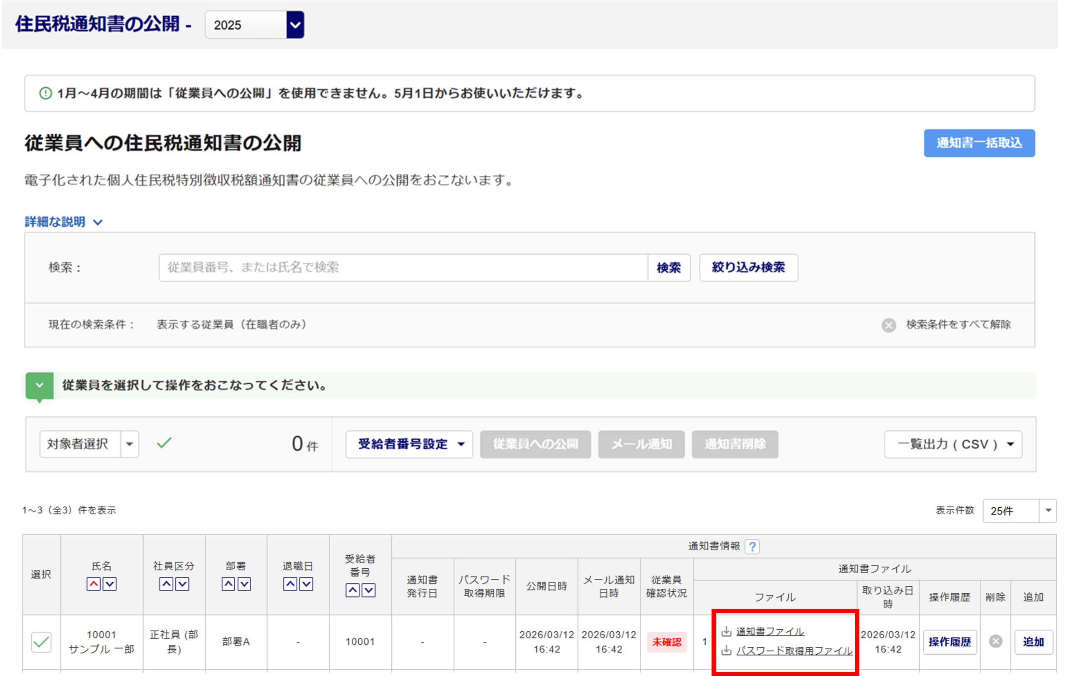Toggle selection checkbox for サンプル 一郎
1069x676 pixels.
point(41,642)
